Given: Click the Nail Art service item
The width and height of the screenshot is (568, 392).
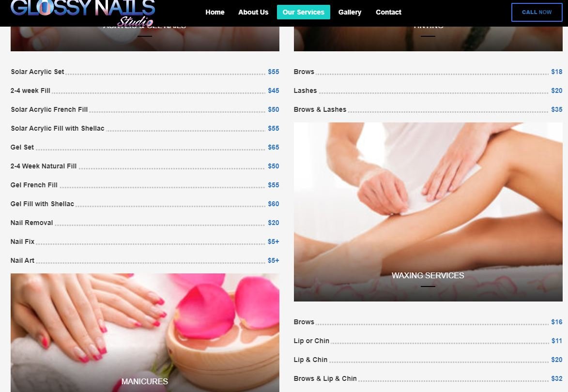Looking at the screenshot, I should [22, 260].
